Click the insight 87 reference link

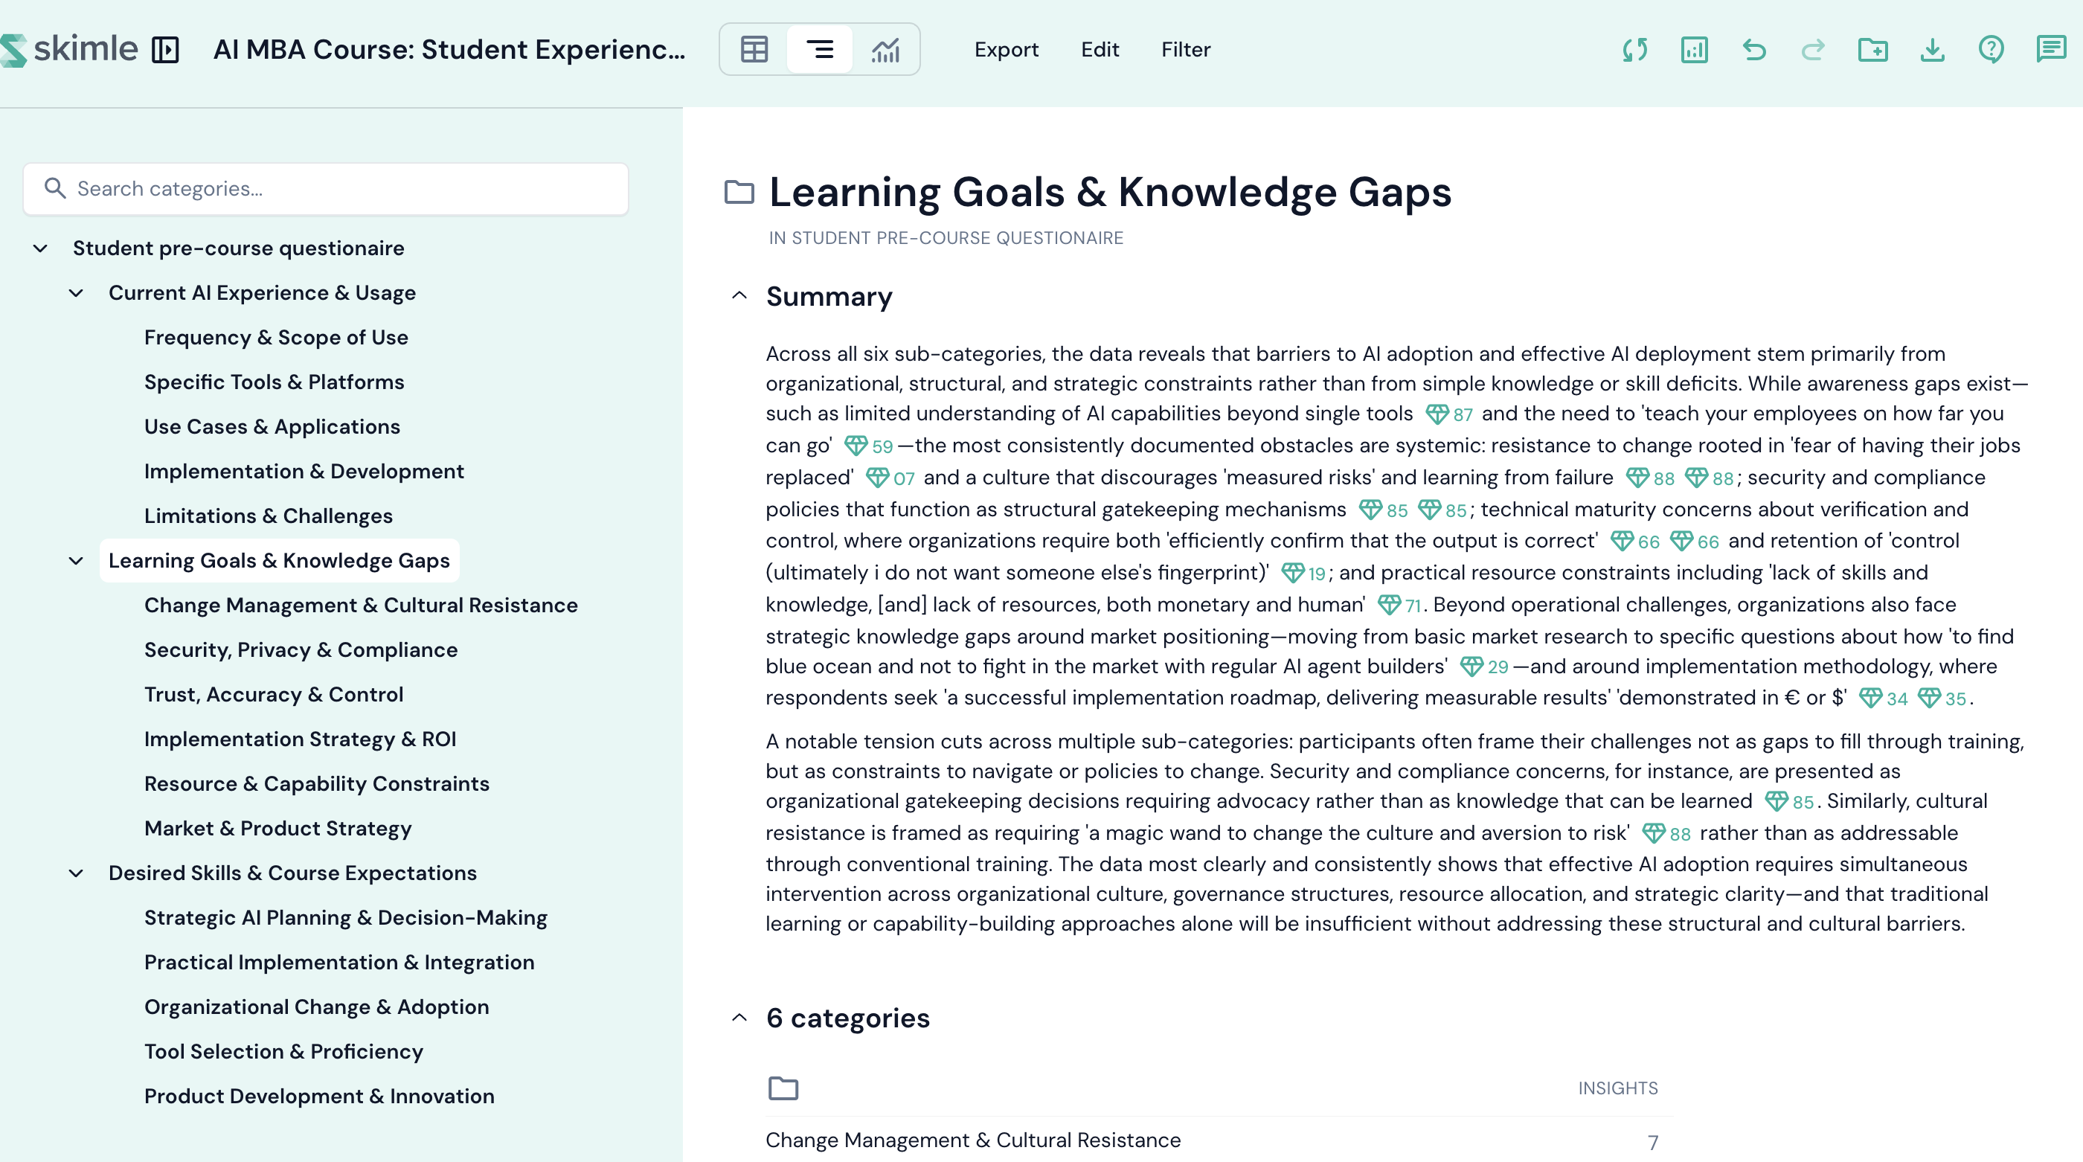(x=1449, y=415)
